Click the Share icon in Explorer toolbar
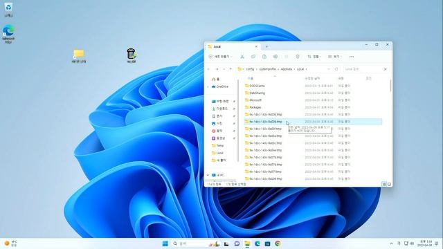The width and height of the screenshot is (443, 249). [286, 57]
